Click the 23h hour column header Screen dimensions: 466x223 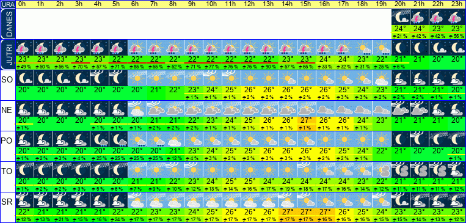pos(457,4)
